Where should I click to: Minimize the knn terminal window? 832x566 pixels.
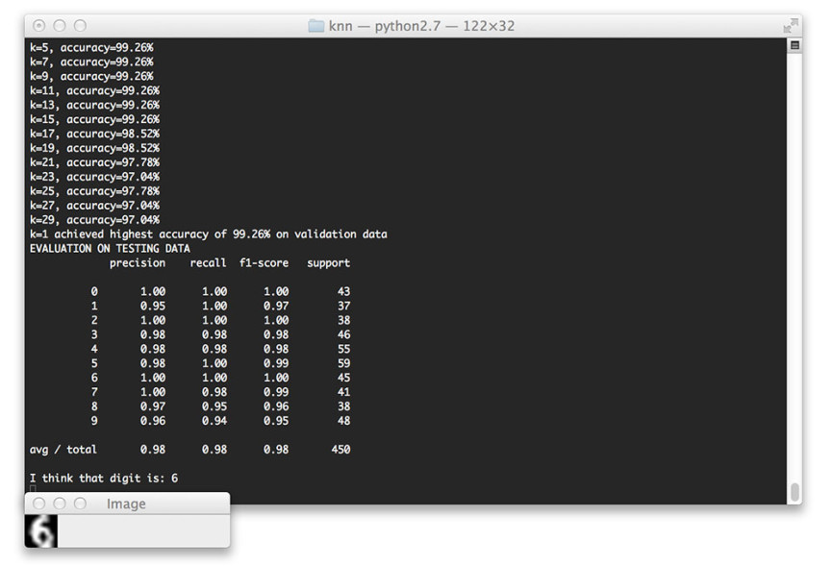[x=59, y=26]
